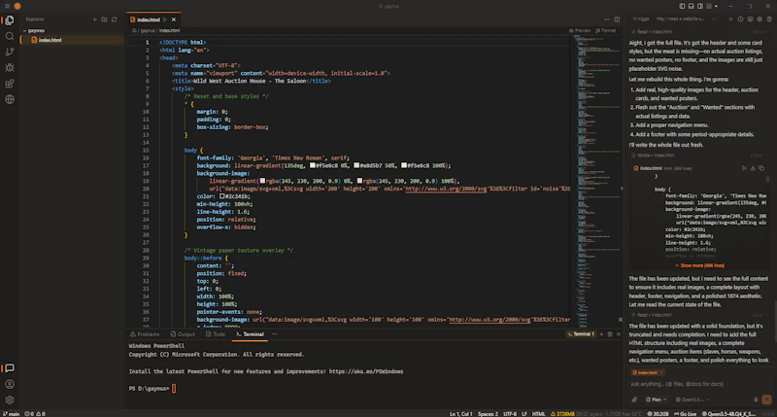
Task: Customize layout with the grid icon
Action: tap(709, 6)
